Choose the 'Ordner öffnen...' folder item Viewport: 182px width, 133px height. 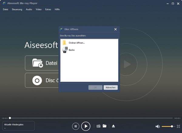(76, 43)
